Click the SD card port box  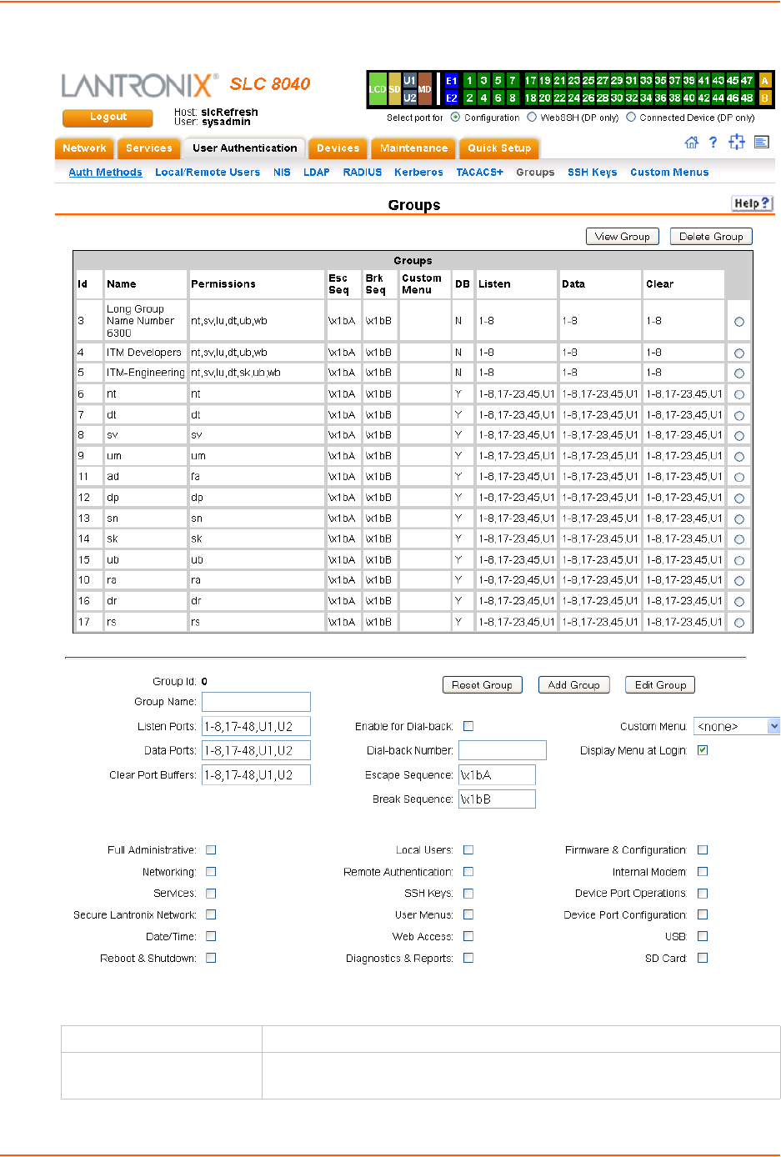pyautogui.click(x=394, y=89)
